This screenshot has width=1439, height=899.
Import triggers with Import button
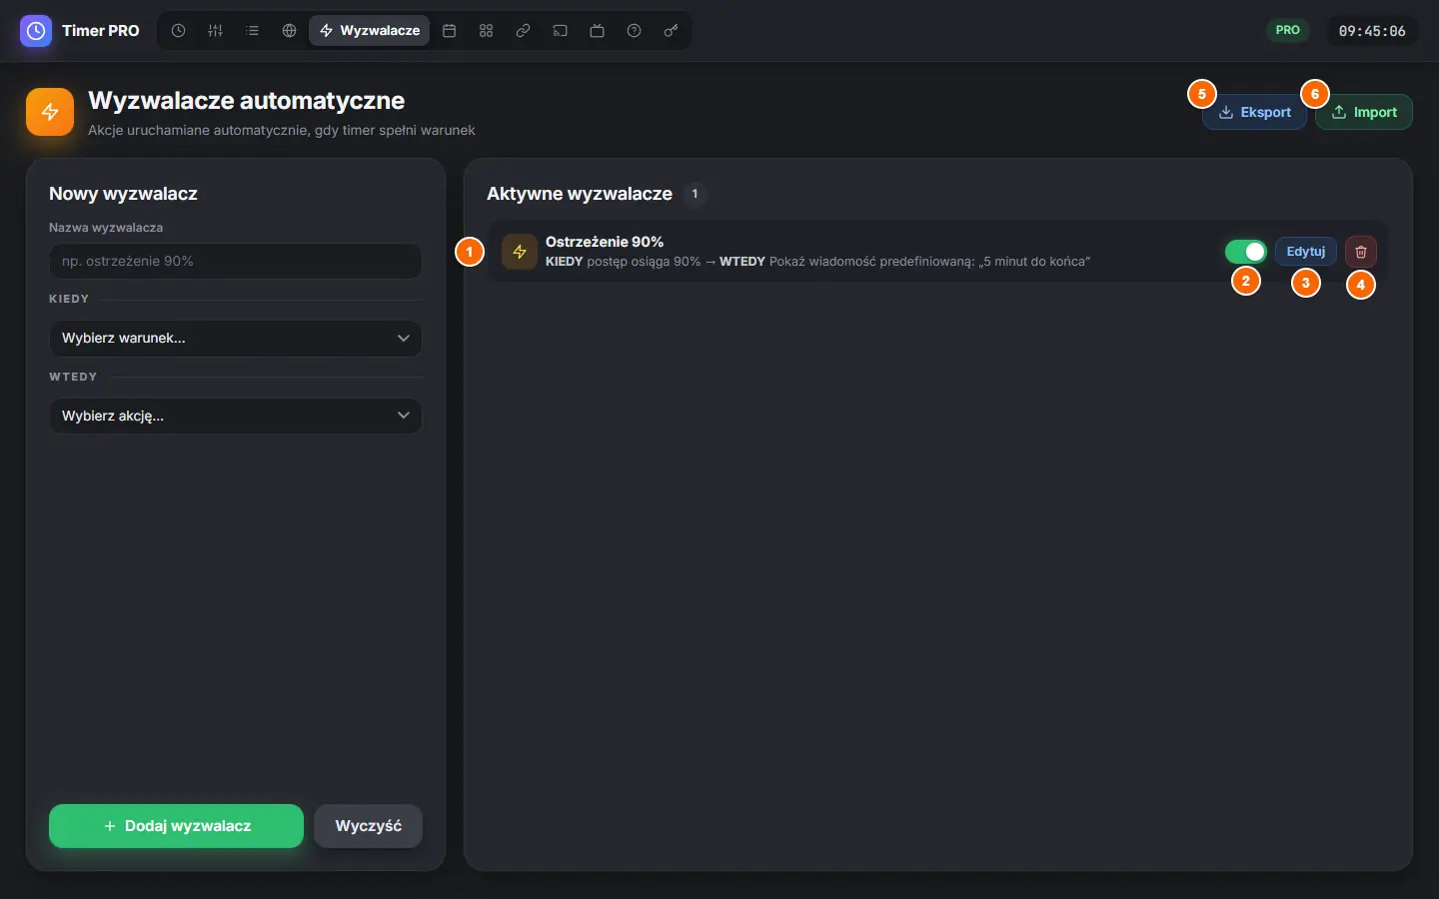click(x=1364, y=112)
